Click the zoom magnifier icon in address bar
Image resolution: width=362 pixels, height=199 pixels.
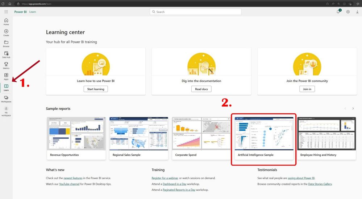pyautogui.click(x=338, y=4)
